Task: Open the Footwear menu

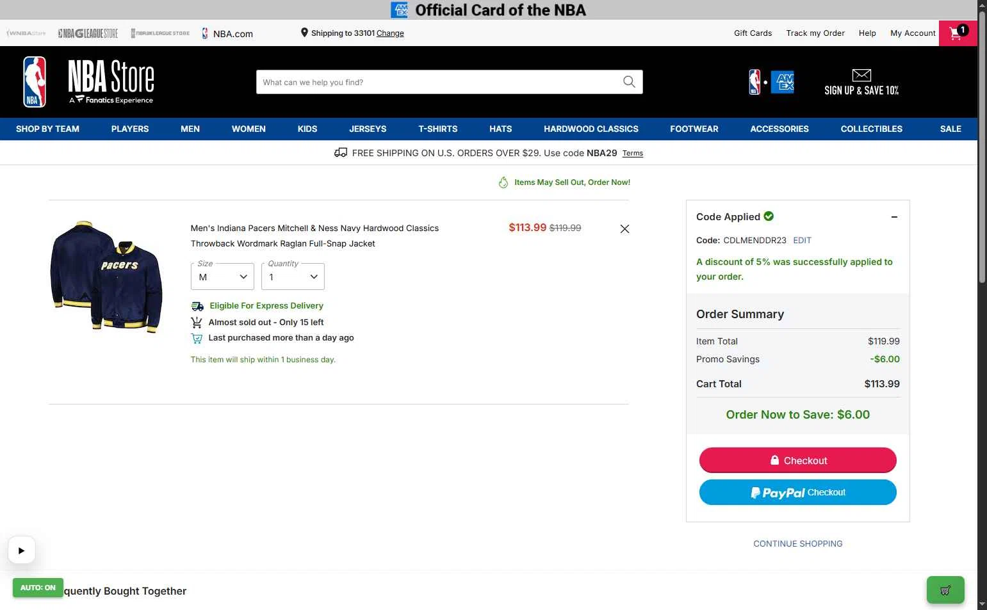Action: point(694,129)
